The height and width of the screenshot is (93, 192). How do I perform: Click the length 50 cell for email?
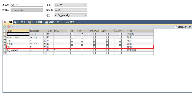[x=50, y=44]
